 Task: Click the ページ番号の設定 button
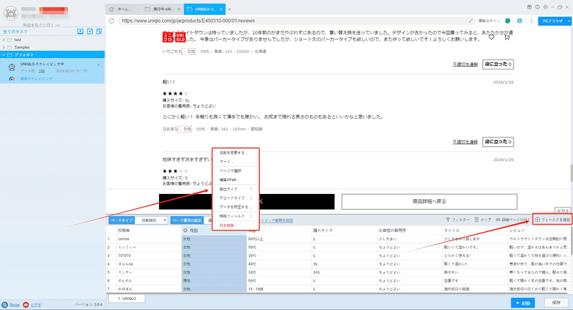pos(187,221)
